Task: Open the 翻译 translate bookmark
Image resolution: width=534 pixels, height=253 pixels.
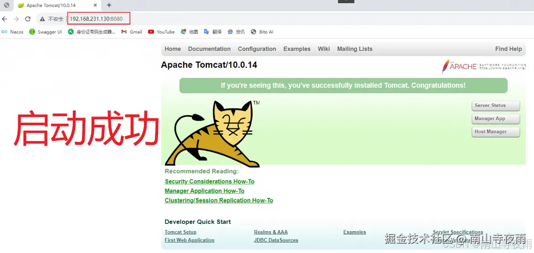Action: point(212,32)
